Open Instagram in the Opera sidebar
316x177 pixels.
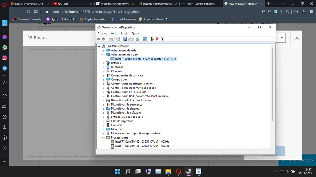[x=4, y=58]
